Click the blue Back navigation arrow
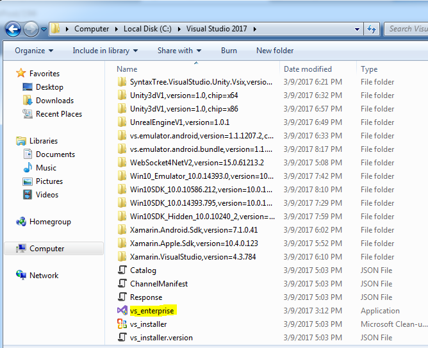This screenshot has width=428, height=348. 13,29
